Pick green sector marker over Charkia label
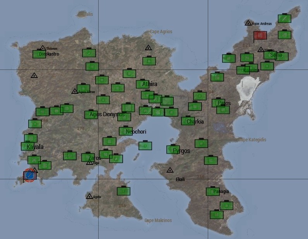308x239 pixels. pyautogui.click(x=188, y=120)
